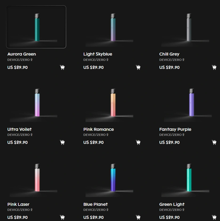The height and width of the screenshot is (221, 220).
Task: Open the Pink Romance product title
Action: click(98, 129)
